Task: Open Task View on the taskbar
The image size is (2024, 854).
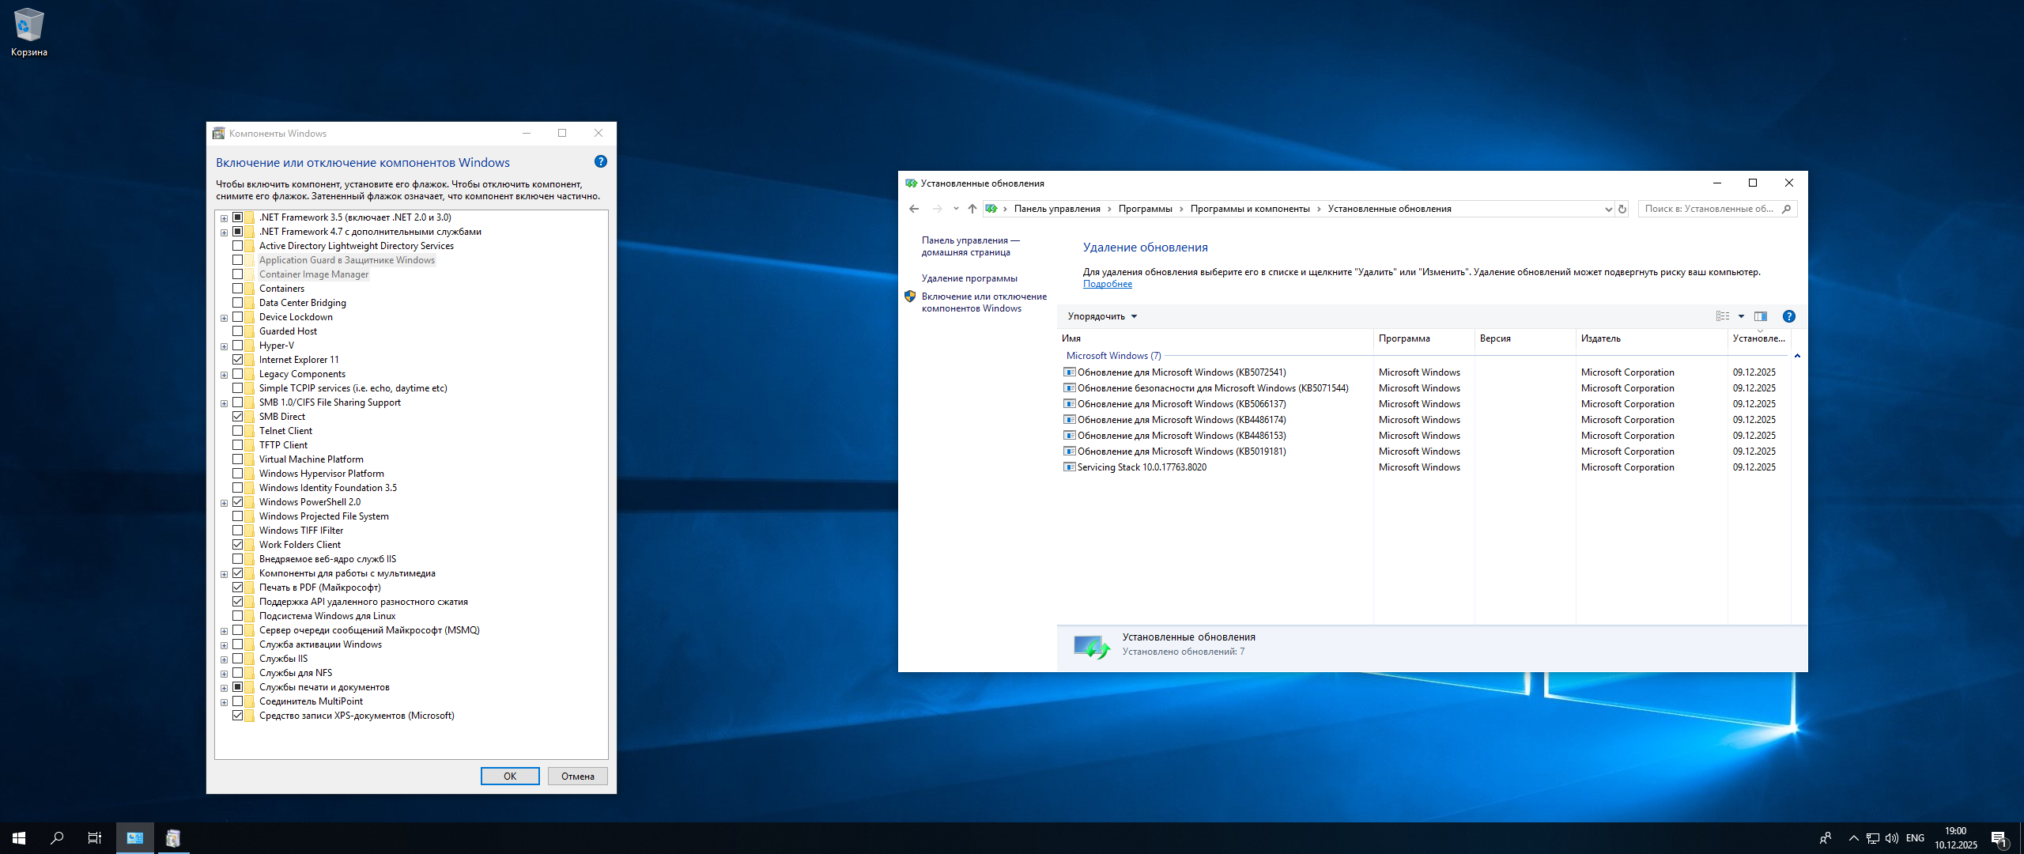Action: [x=94, y=838]
